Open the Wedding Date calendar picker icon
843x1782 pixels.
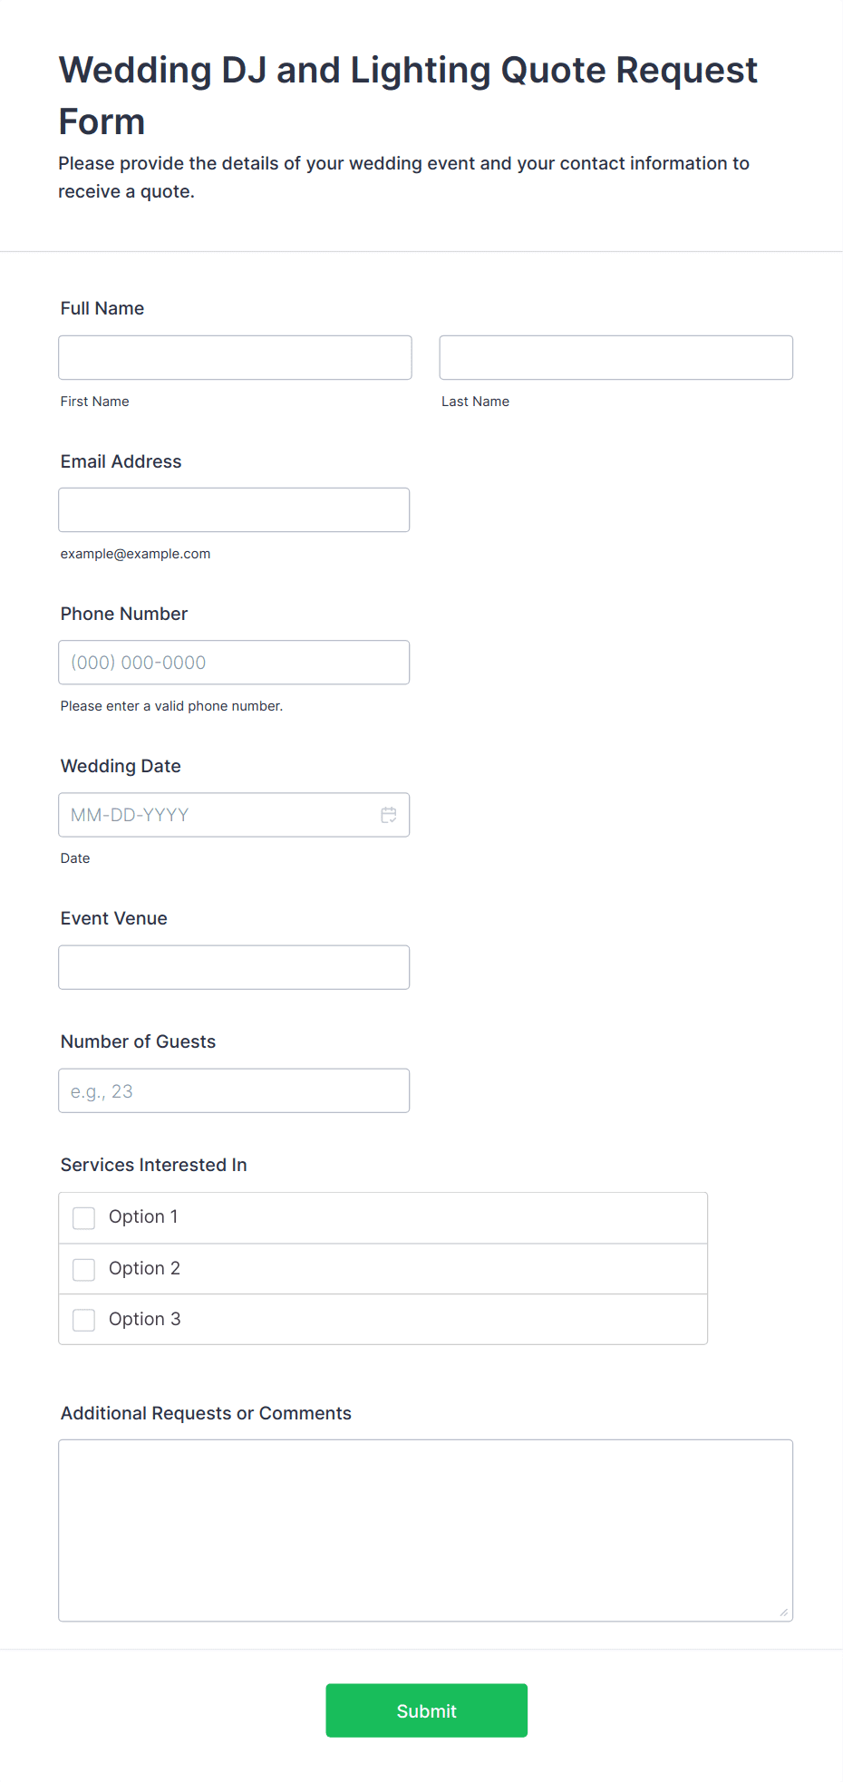pos(389,815)
